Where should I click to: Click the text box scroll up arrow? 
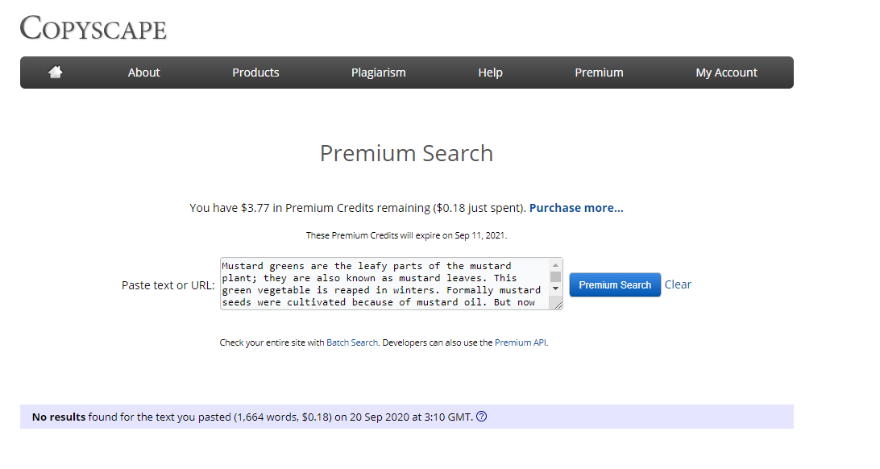(555, 265)
